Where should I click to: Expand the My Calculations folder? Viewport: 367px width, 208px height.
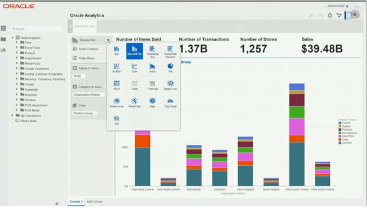[13, 115]
